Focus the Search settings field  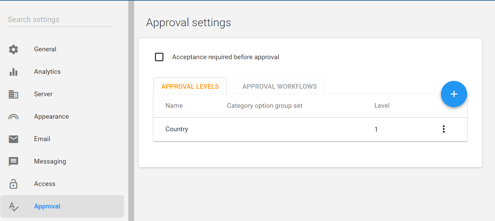coord(60,20)
